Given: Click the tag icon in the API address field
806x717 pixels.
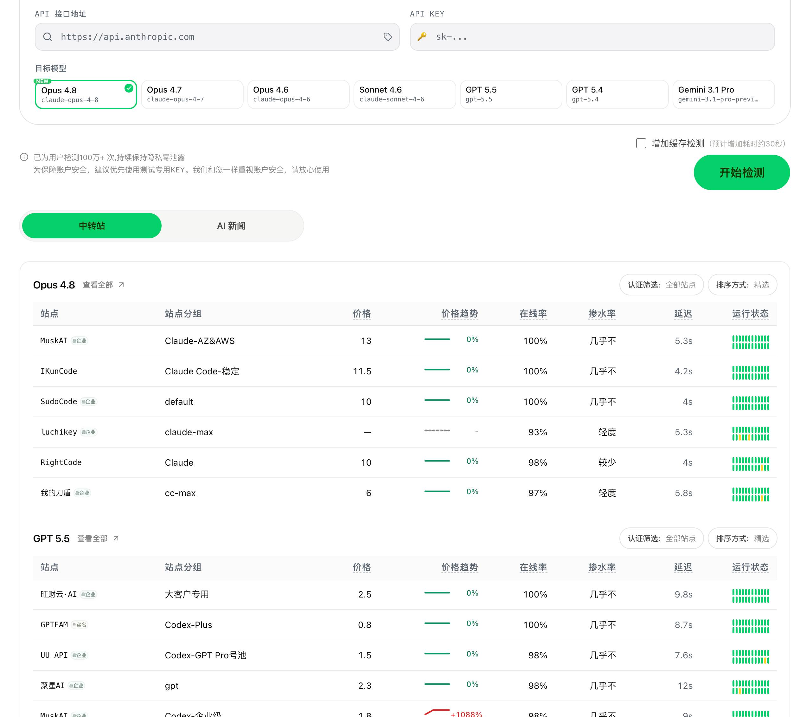Looking at the screenshot, I should [387, 37].
